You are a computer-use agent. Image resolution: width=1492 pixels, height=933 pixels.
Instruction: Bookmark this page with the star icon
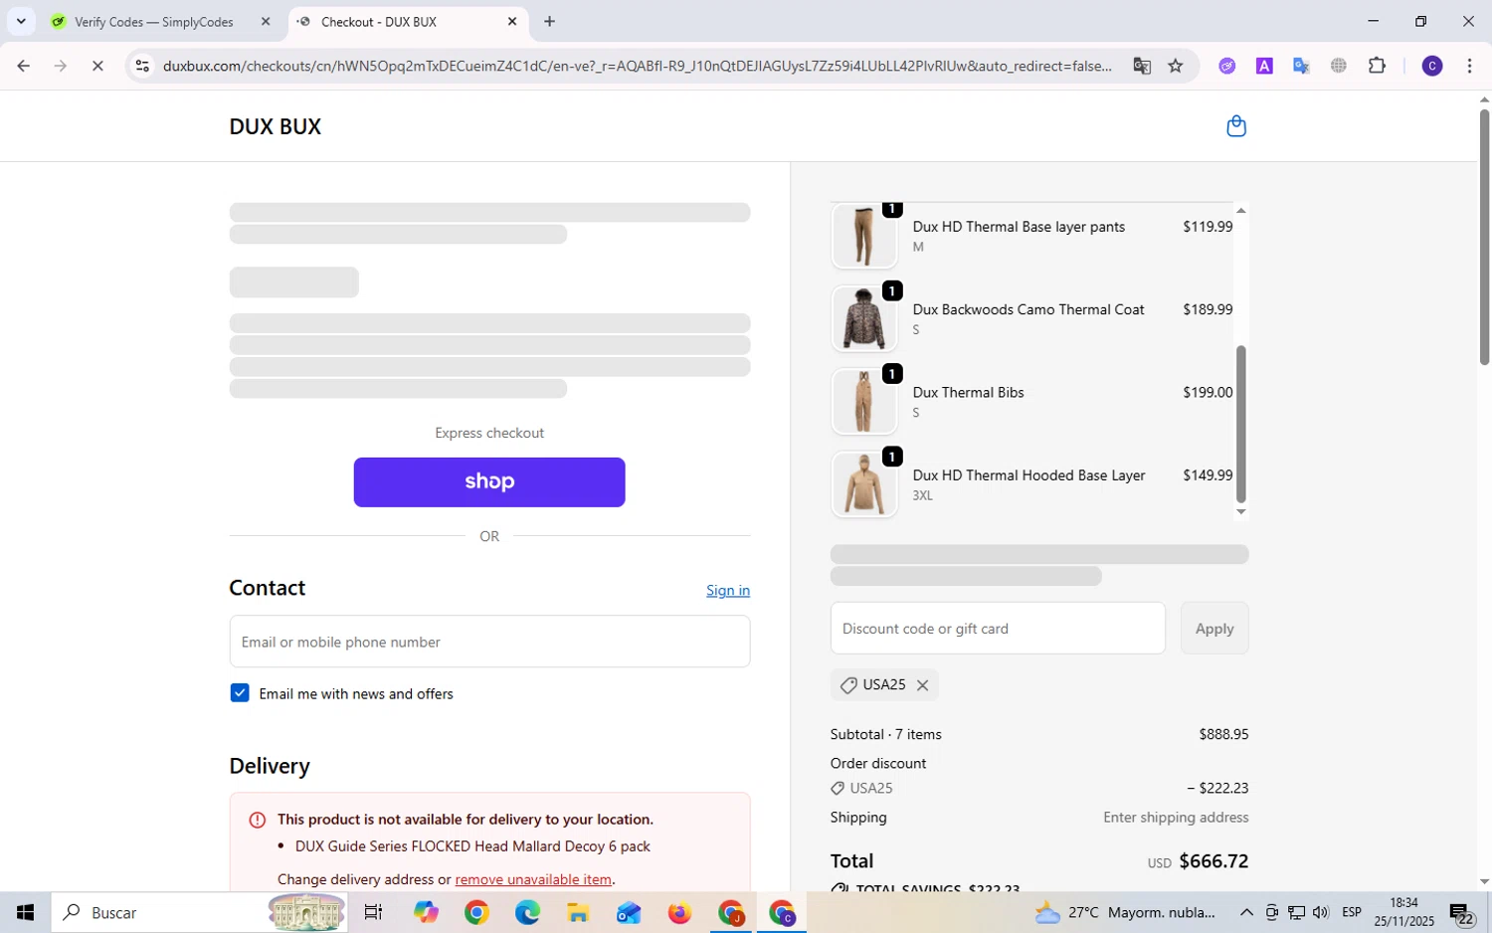(x=1176, y=66)
